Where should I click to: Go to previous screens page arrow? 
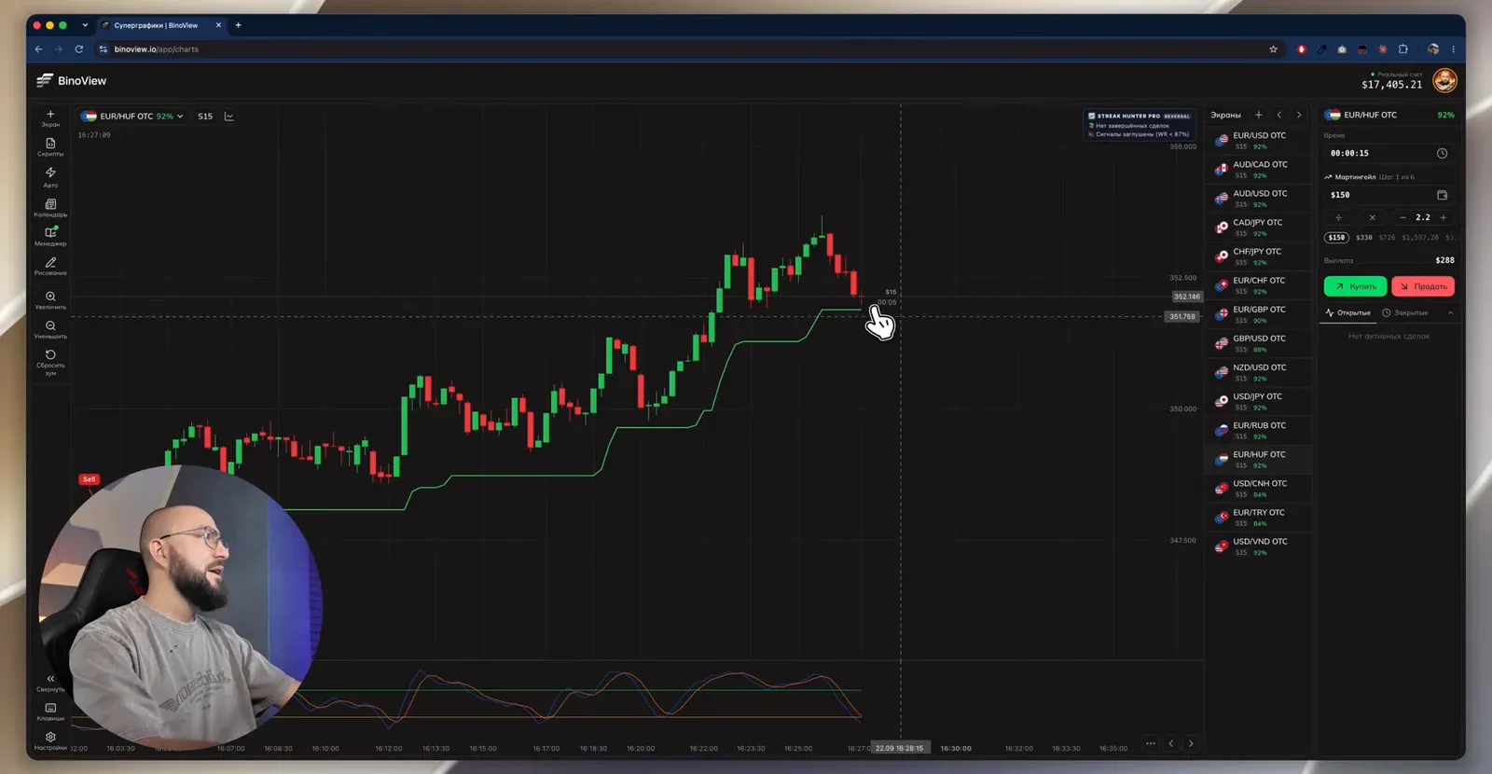(x=1279, y=115)
